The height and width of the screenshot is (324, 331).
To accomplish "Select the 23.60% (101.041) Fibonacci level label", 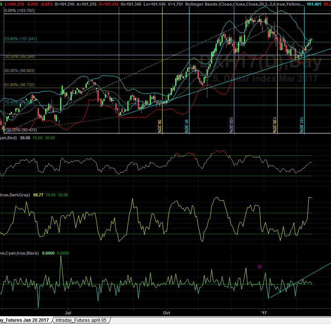I will (x=21, y=39).
